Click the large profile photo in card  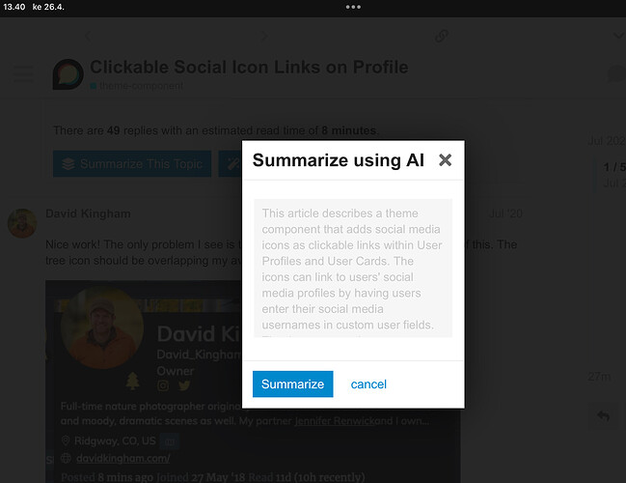click(102, 327)
